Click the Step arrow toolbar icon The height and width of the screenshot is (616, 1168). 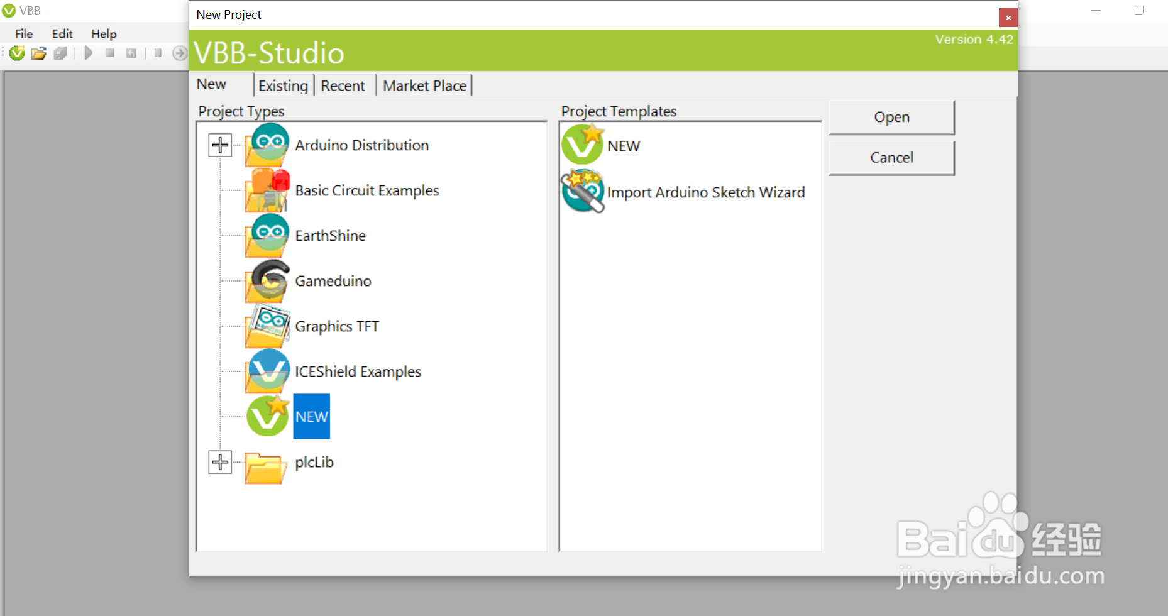pyautogui.click(x=180, y=53)
